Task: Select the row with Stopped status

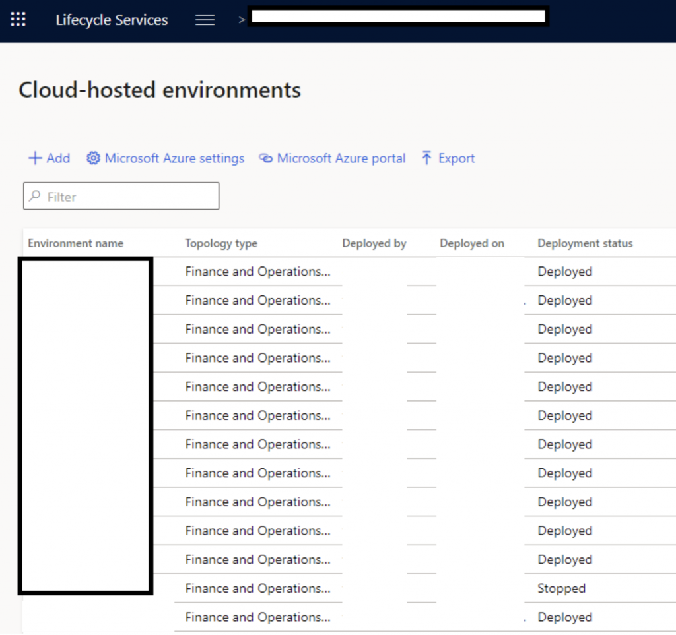Action: coord(561,588)
